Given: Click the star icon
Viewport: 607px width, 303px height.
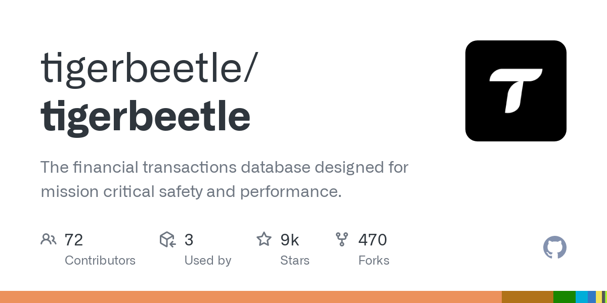Looking at the screenshot, I should pos(264,239).
